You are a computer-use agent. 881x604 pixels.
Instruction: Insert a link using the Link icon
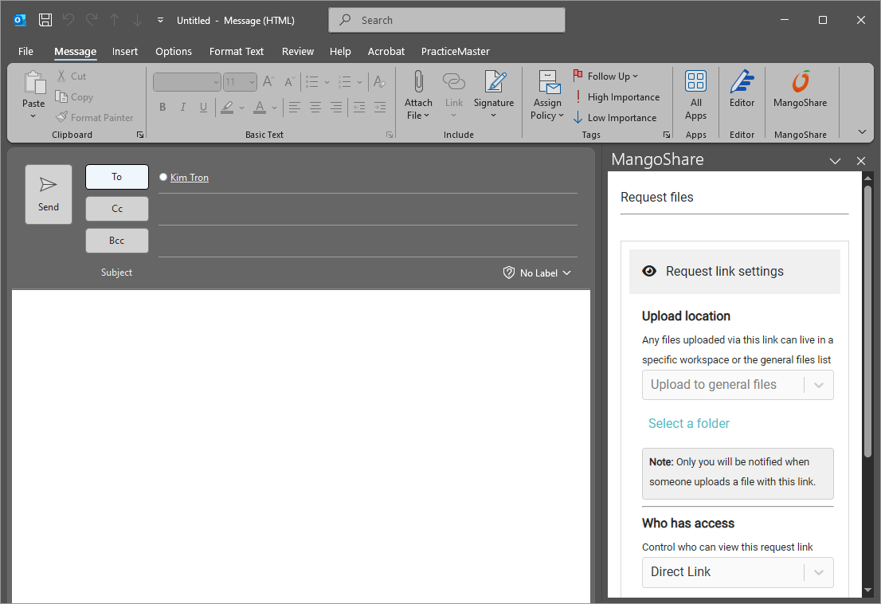454,92
